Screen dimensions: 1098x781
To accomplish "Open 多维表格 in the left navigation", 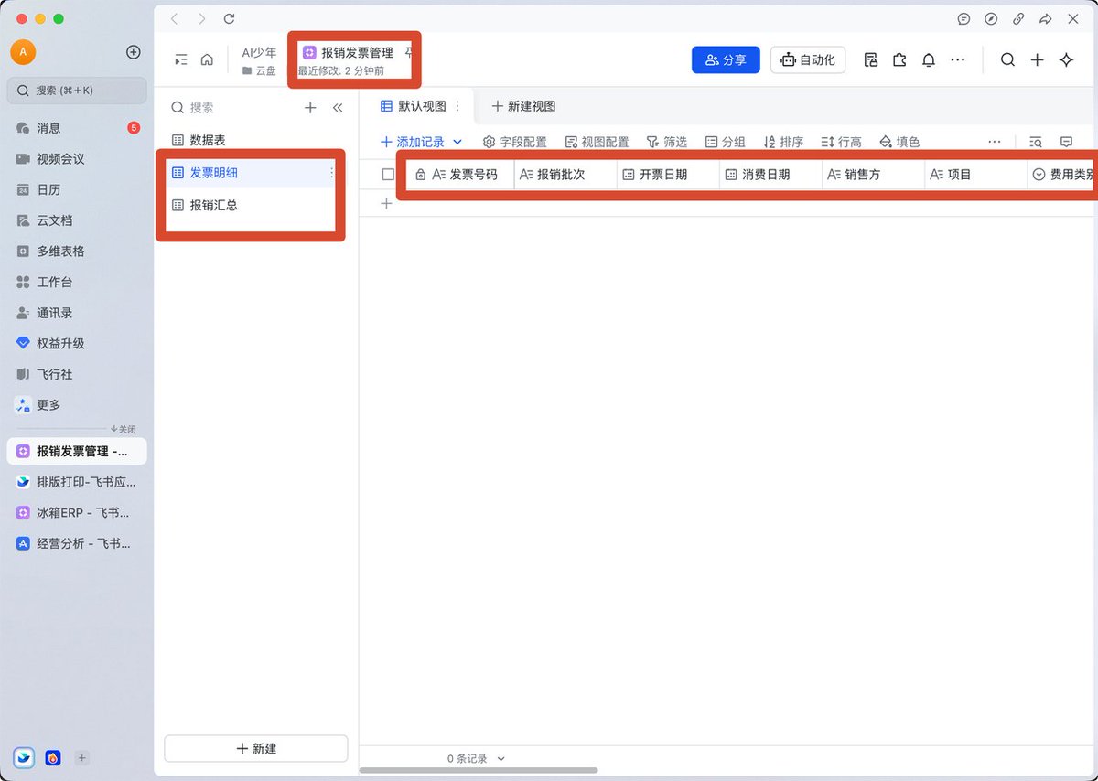I will coord(60,251).
